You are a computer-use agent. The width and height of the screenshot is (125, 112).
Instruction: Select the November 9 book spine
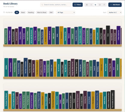61,35
